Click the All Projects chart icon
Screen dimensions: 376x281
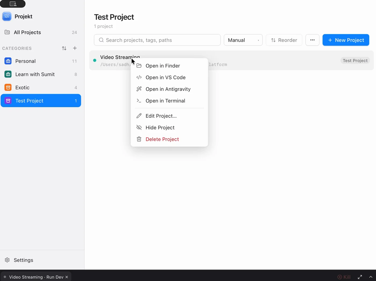tap(7, 32)
